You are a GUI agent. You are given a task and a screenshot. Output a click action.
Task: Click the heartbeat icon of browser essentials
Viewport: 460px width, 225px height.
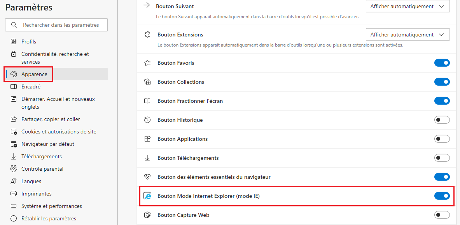147,177
